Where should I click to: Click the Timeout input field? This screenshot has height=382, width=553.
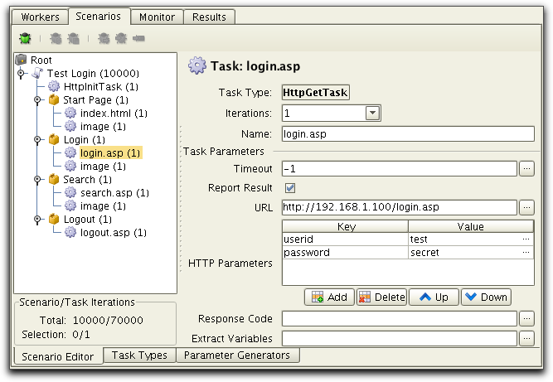[400, 169]
